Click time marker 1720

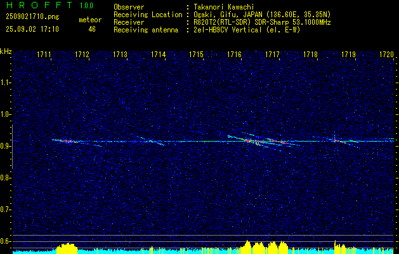[386, 55]
